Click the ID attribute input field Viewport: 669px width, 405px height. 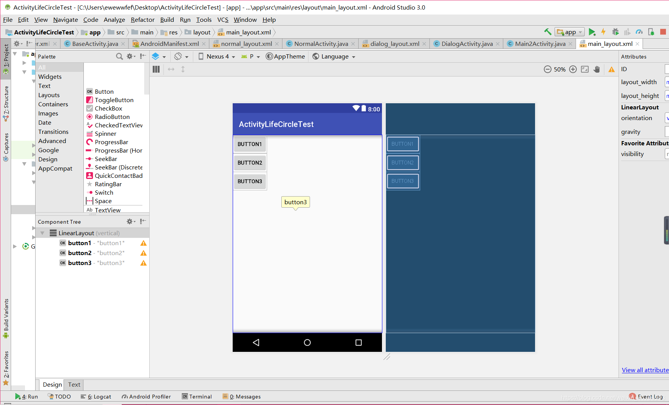[667, 69]
